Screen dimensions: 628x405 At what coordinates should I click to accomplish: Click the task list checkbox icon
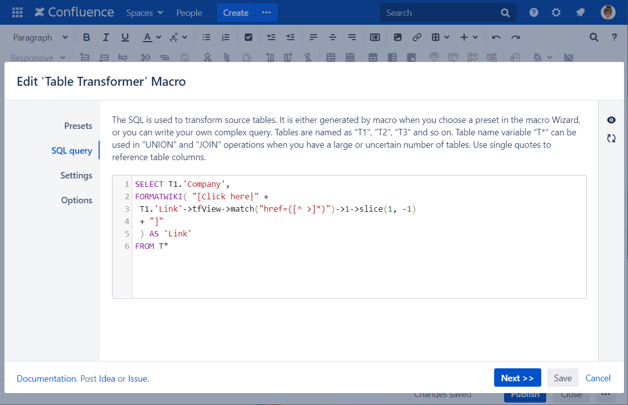point(249,37)
